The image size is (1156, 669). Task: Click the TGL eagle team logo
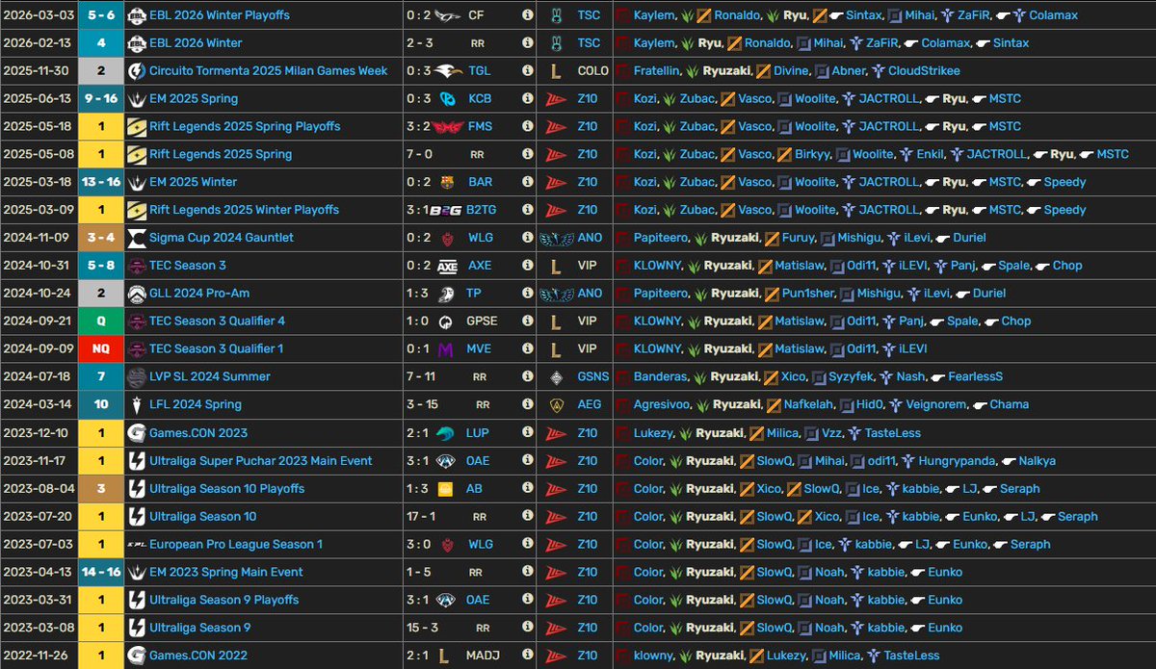click(447, 70)
